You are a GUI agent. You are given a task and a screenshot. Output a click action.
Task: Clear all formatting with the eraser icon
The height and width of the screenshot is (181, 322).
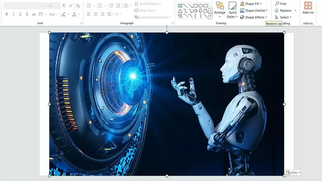(x=78, y=6)
